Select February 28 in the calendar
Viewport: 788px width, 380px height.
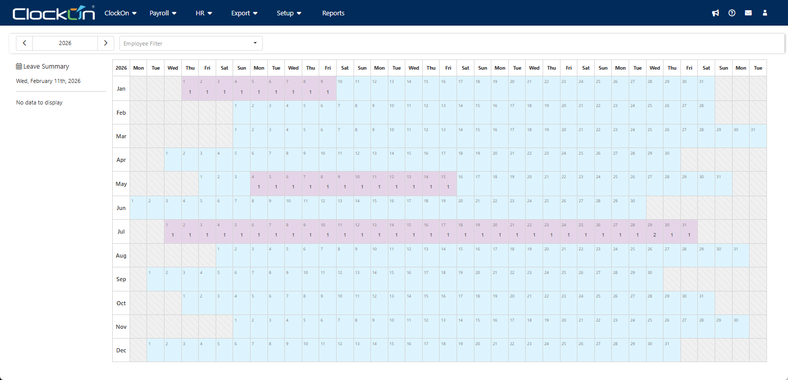(707, 113)
